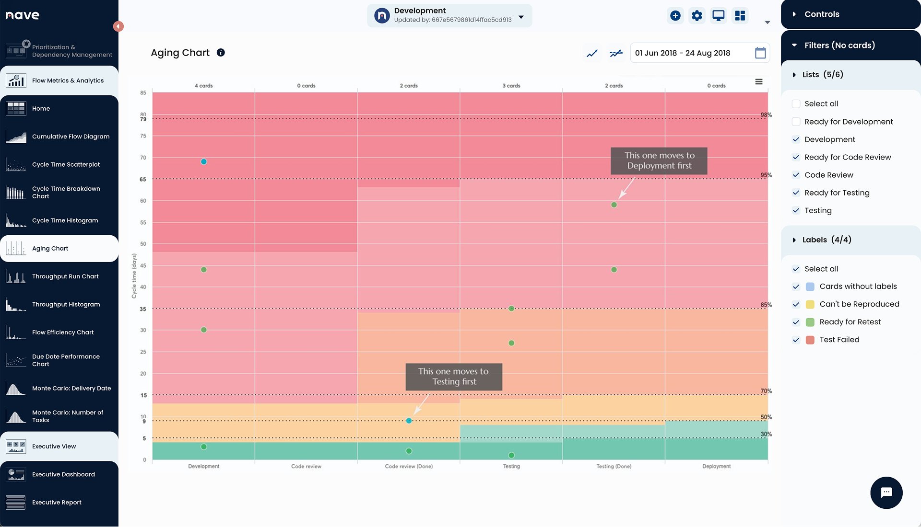Open the chat support bubble
Image resolution: width=921 pixels, height=527 pixels.
(886, 493)
